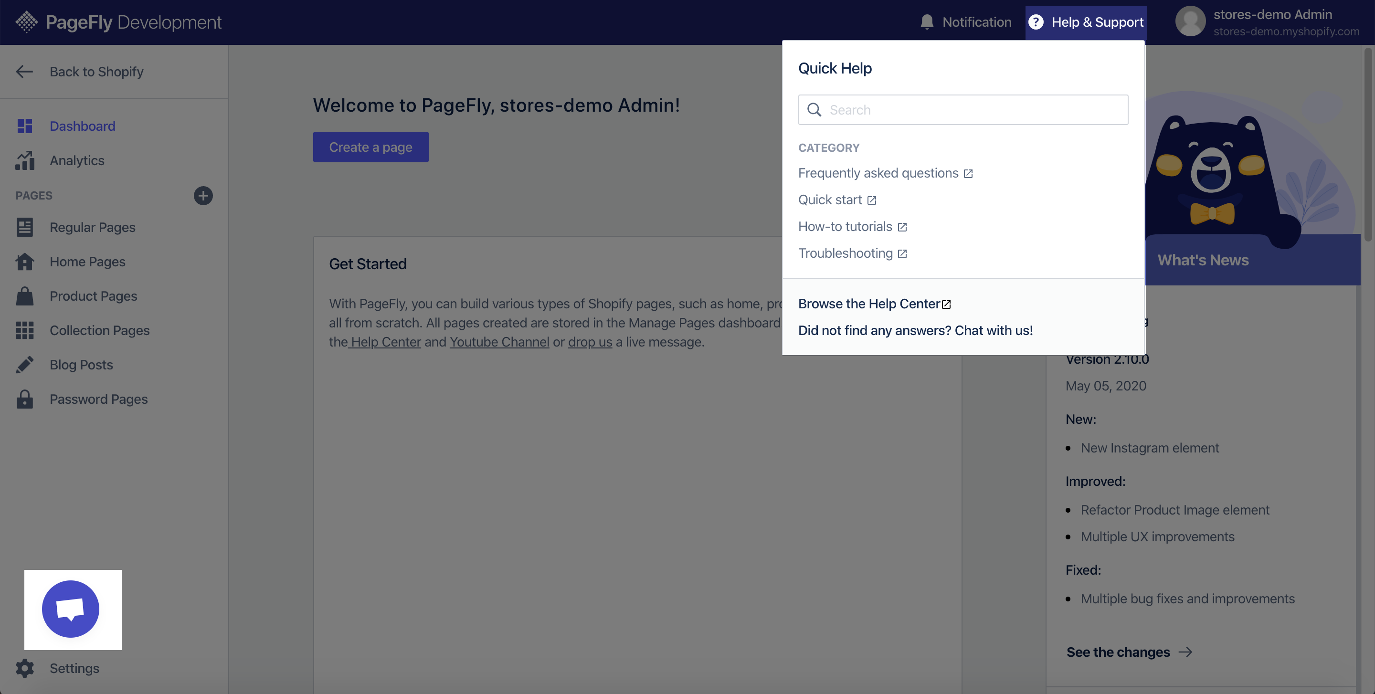The height and width of the screenshot is (694, 1375).
Task: Click the arrow next to See the changes
Action: point(1185,652)
